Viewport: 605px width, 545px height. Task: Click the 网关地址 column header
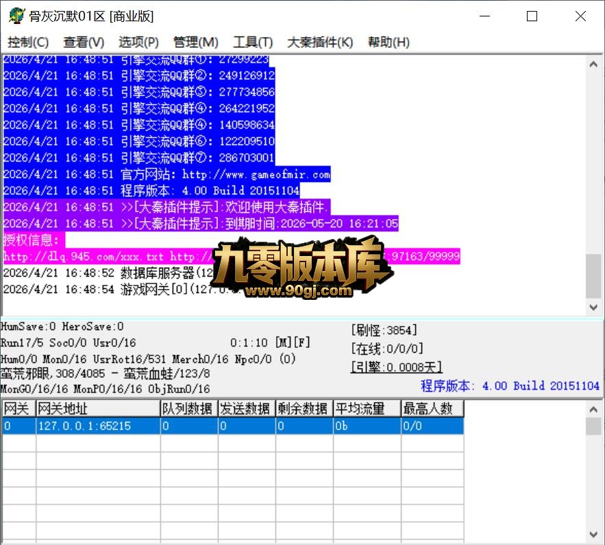point(98,409)
